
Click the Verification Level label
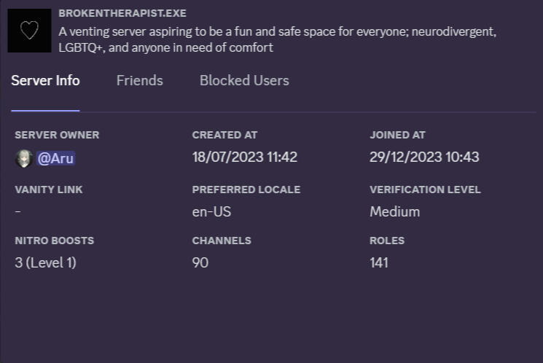click(425, 190)
